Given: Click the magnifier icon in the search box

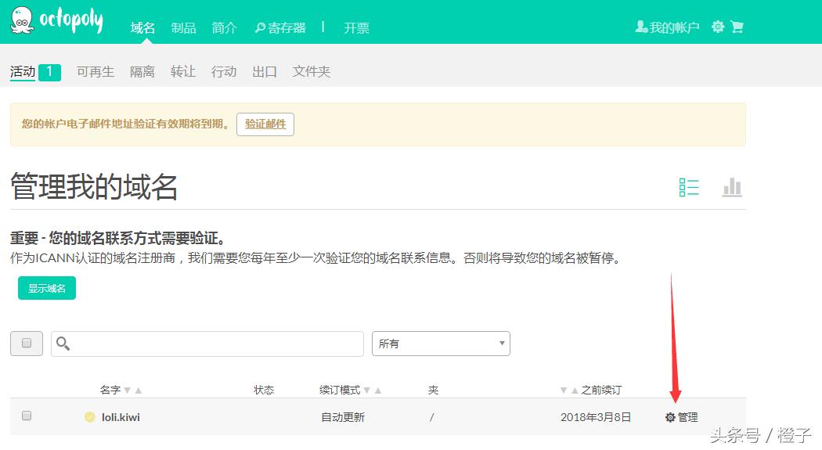Looking at the screenshot, I should click(x=63, y=344).
